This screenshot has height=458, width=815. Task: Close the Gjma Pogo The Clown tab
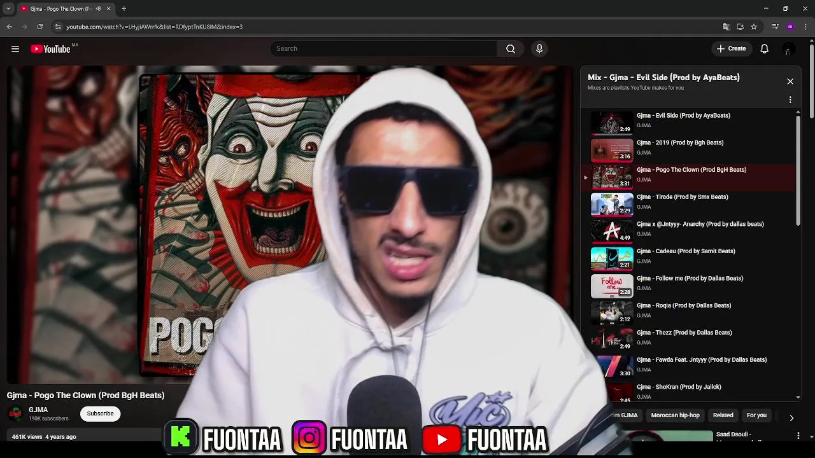coord(108,9)
